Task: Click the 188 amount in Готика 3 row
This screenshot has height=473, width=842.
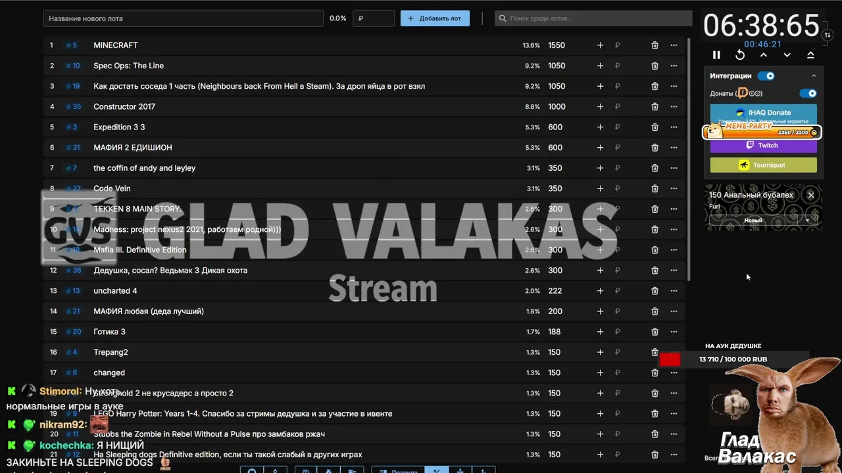Action: [x=555, y=332]
